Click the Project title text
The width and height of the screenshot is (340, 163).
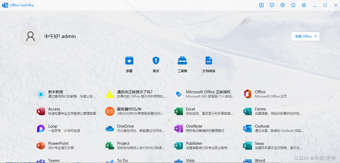click(123, 143)
